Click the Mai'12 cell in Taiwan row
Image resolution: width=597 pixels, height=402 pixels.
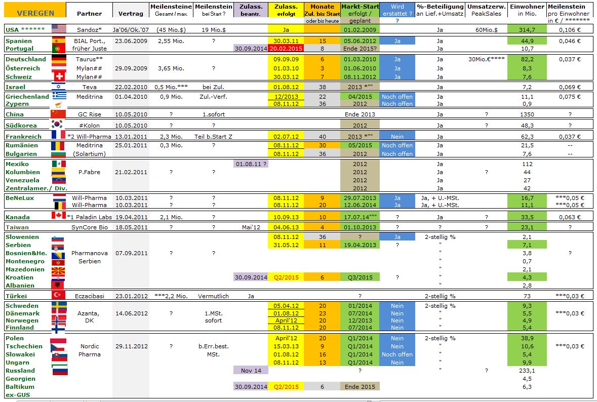click(x=251, y=227)
